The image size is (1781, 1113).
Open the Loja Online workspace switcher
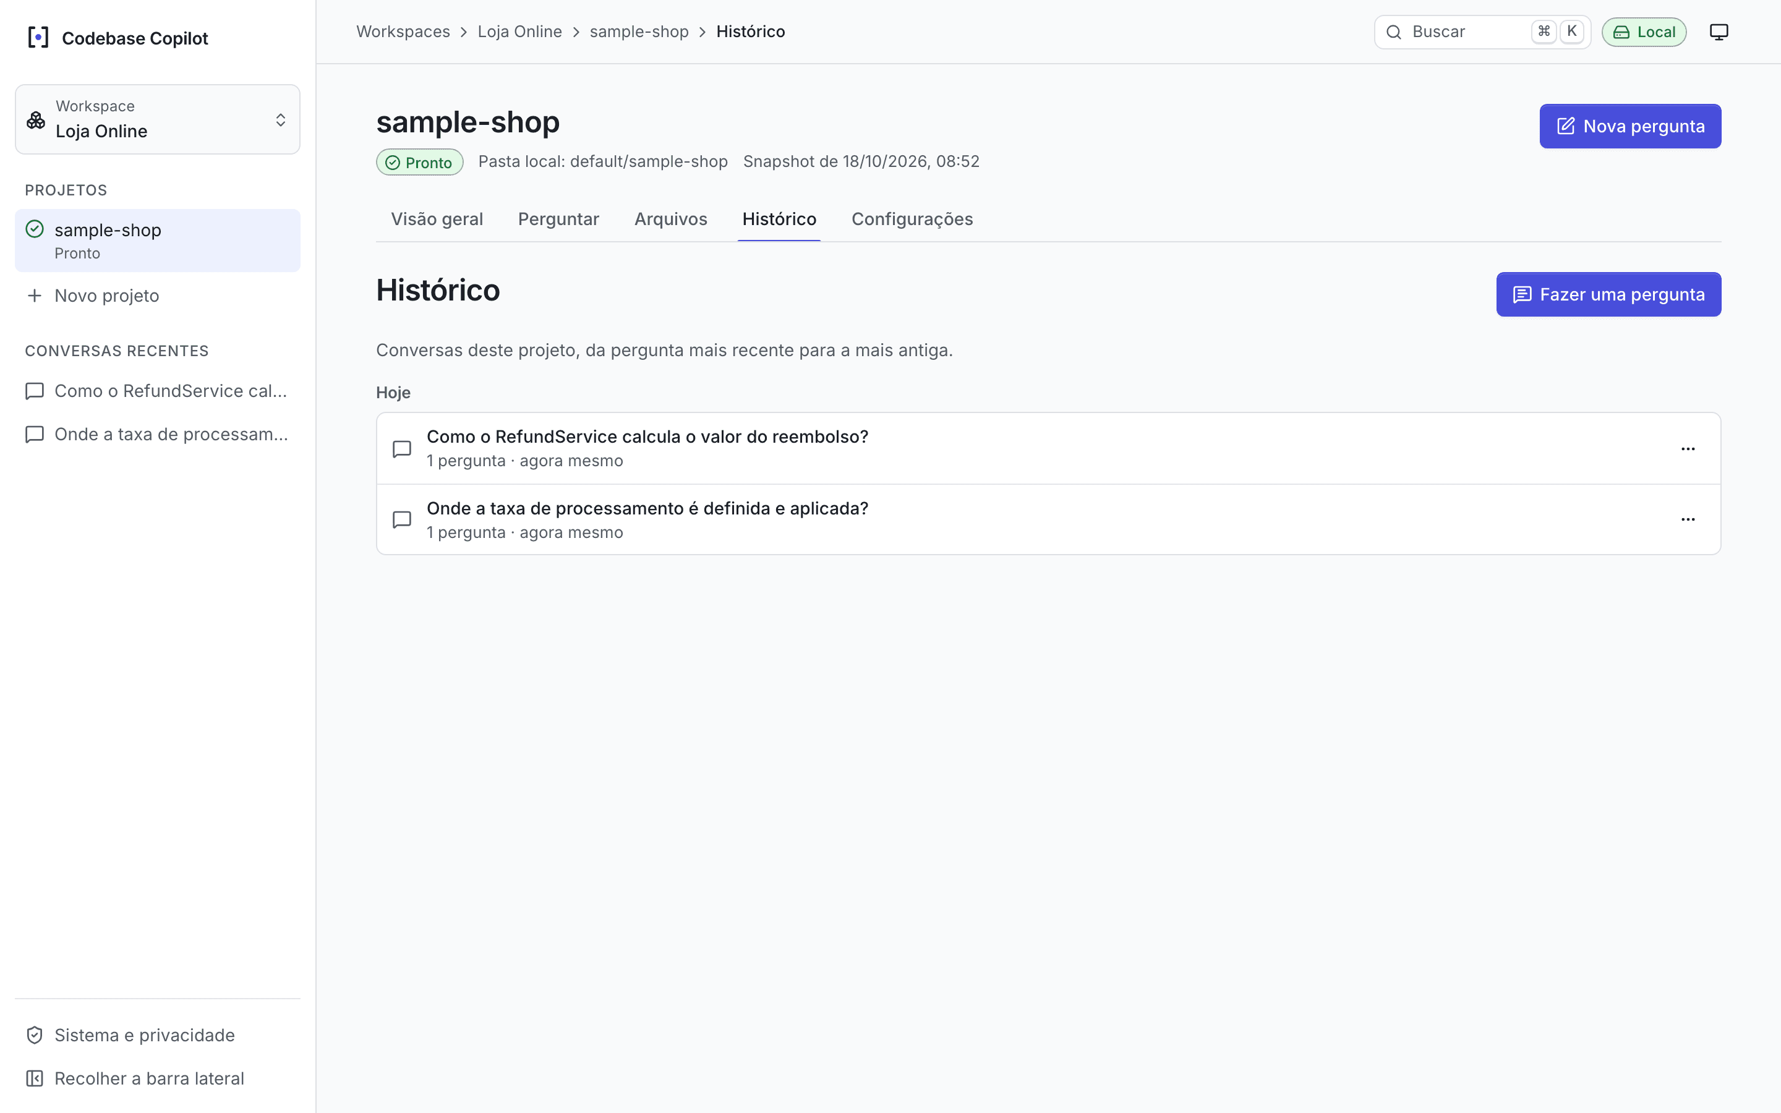[x=158, y=119]
